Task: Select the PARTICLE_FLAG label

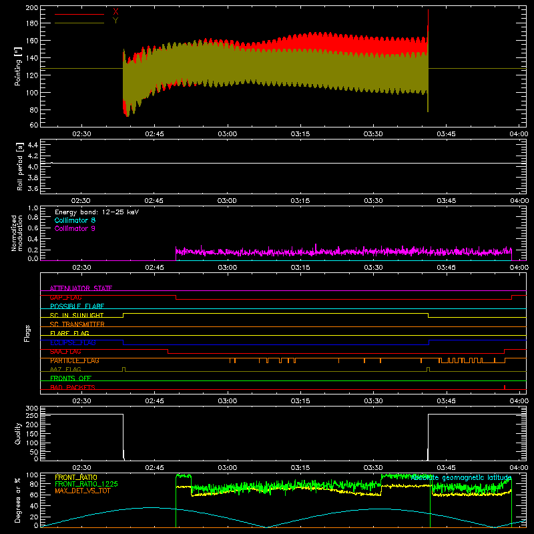Action: click(75, 360)
